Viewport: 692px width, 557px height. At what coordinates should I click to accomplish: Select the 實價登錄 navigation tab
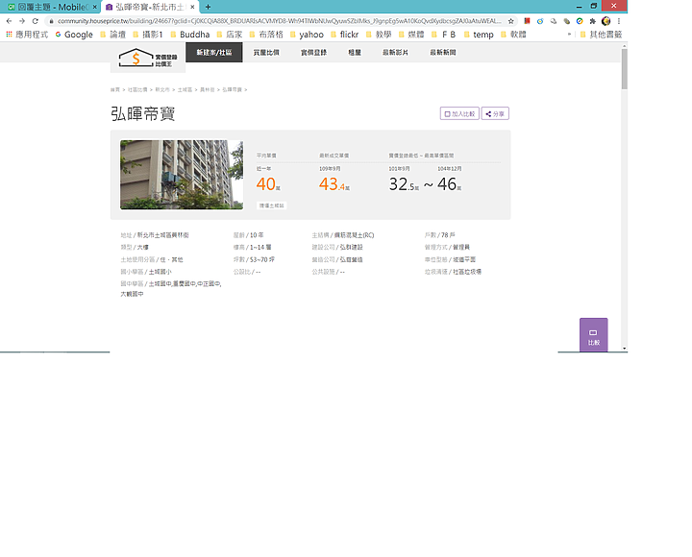[x=313, y=53]
